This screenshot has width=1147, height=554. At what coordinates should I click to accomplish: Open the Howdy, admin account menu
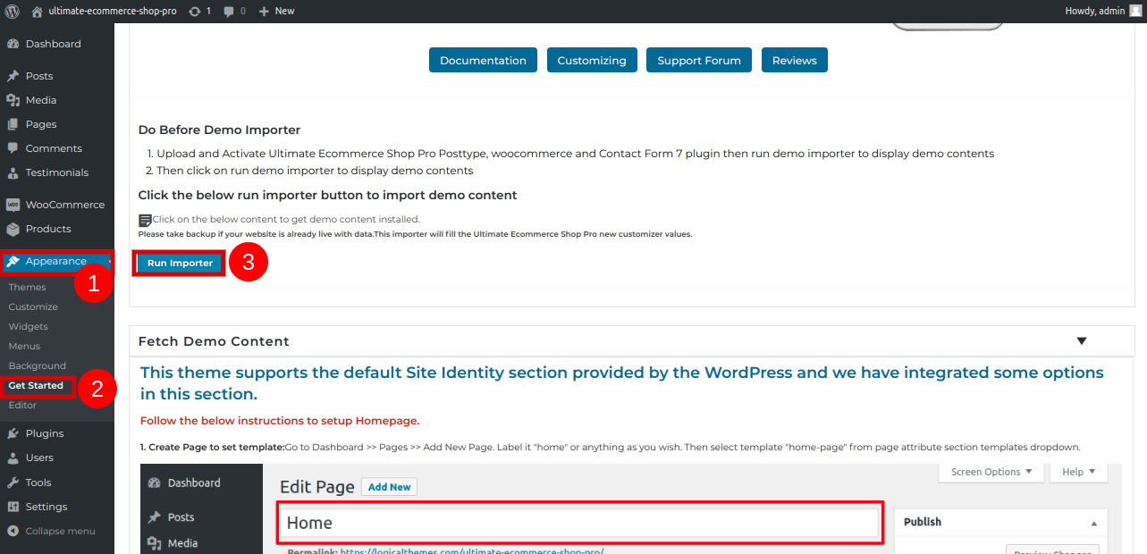tap(1103, 11)
